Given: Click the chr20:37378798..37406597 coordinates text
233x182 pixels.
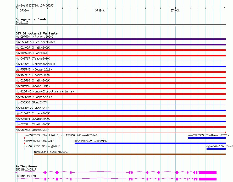Looking at the screenshot, I should pos(35,5).
